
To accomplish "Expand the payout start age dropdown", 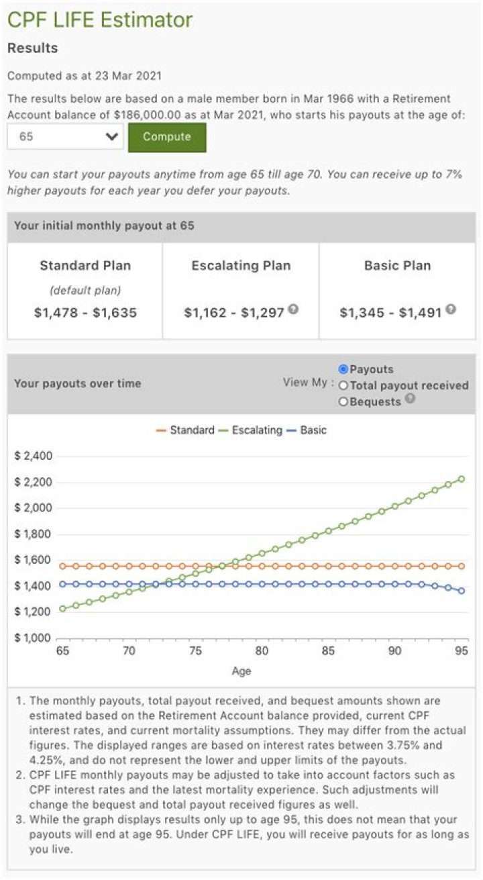I will coord(64,136).
